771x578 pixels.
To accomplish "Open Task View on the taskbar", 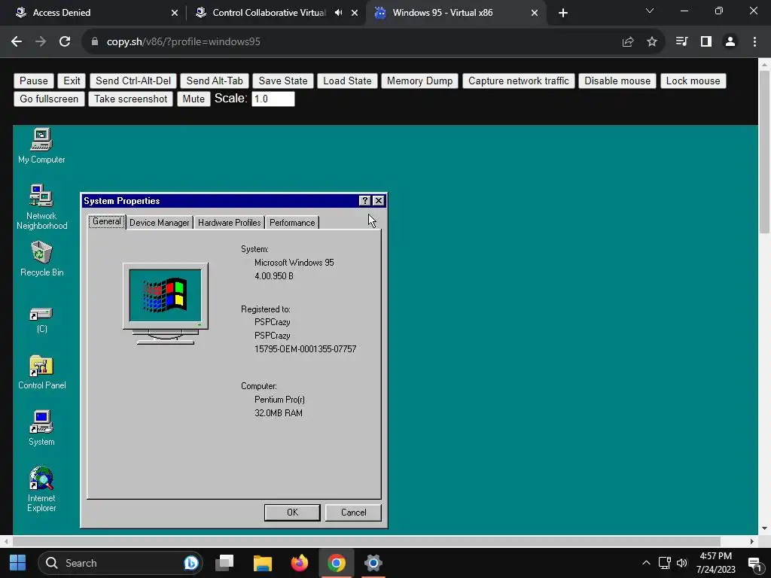I will [x=224, y=563].
